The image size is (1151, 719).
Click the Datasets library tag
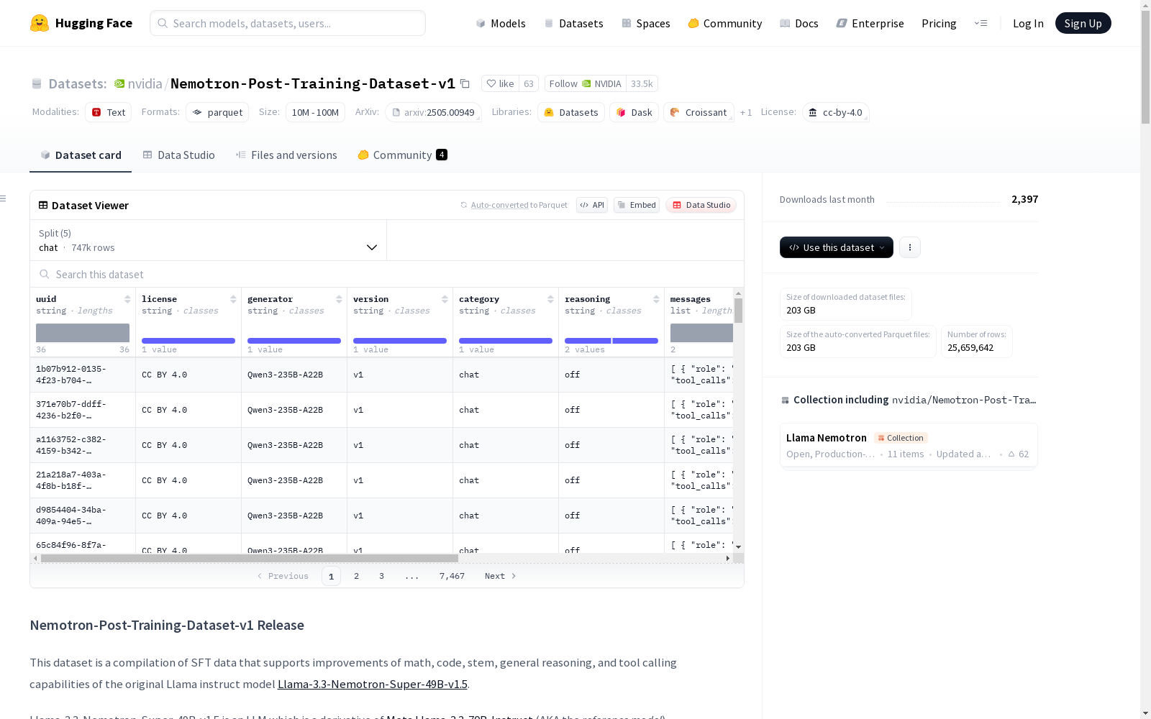coord(571,112)
